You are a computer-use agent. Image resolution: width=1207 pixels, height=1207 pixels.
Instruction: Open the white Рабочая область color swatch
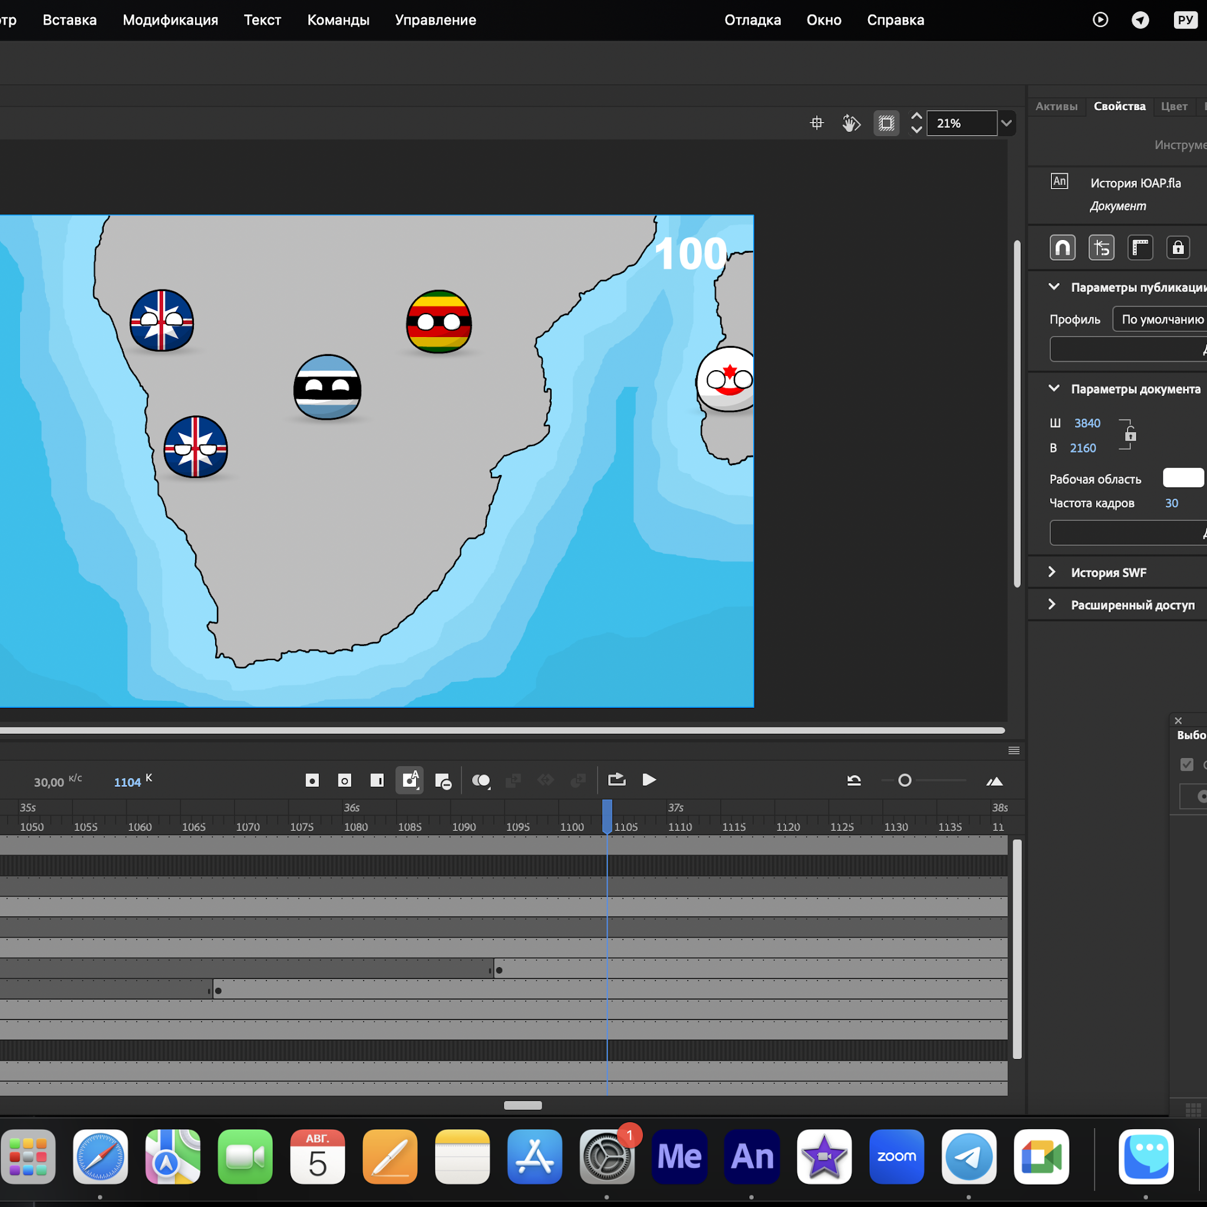tap(1183, 478)
